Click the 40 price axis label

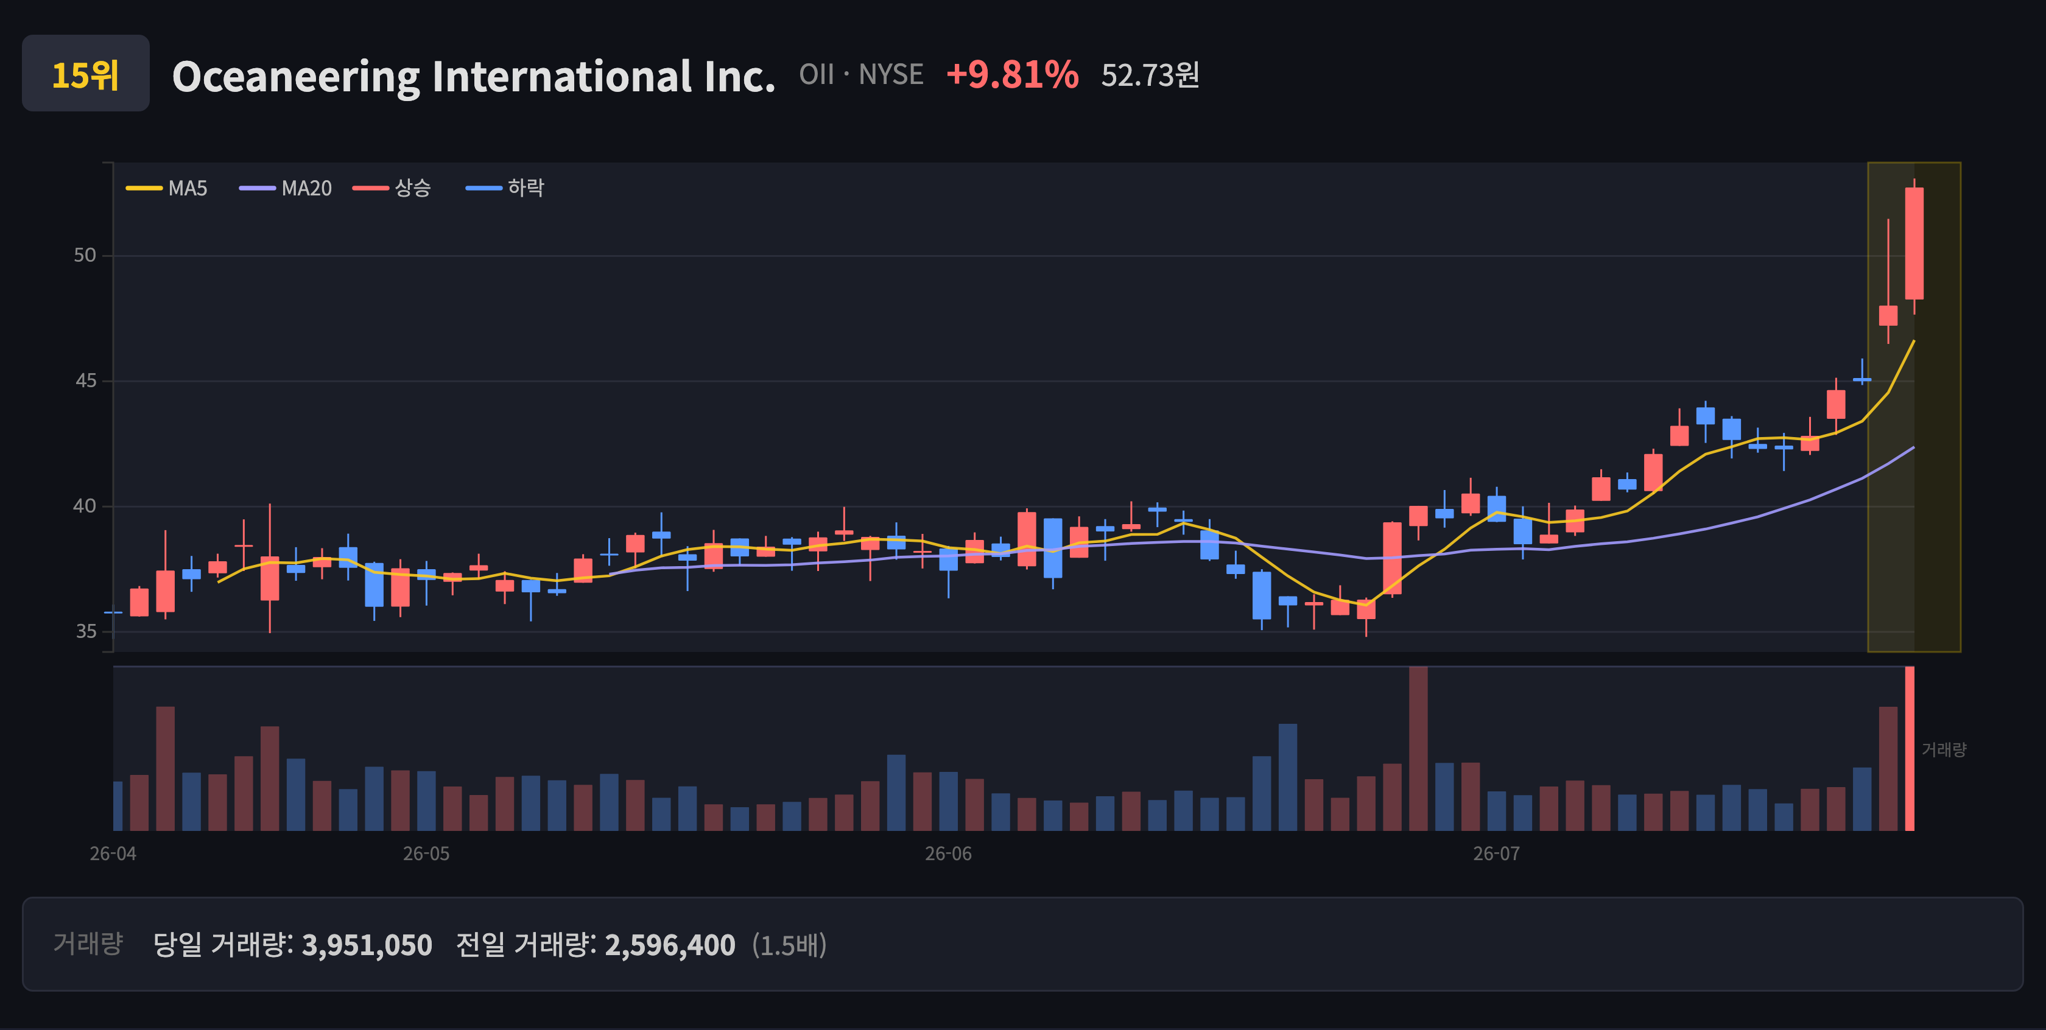point(85,506)
